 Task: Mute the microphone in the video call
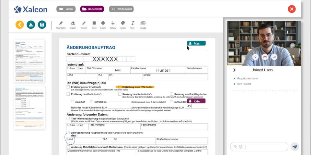[x=256, y=57]
